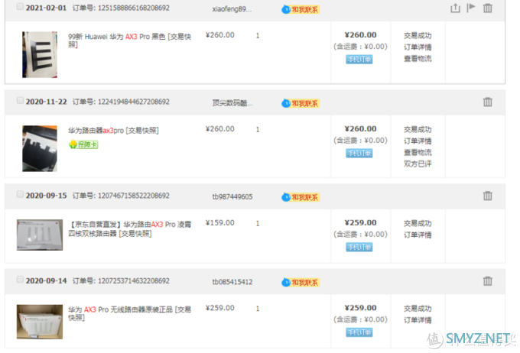
Task: Check the box for order 2020-11-22
Action: [x=20, y=100]
